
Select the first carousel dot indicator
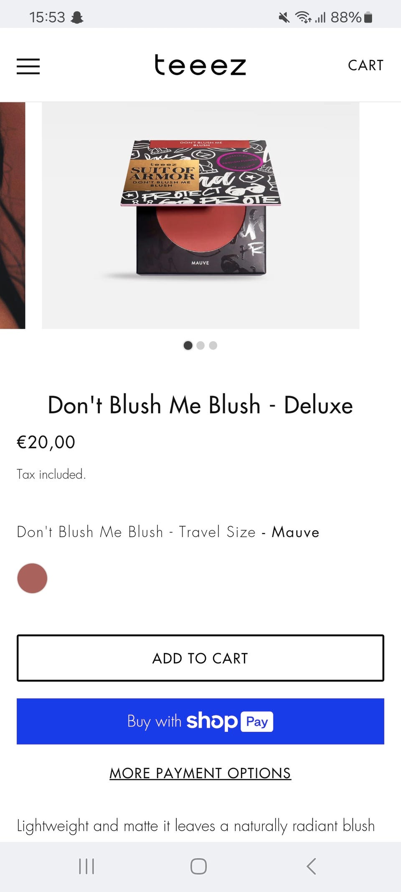coord(188,345)
